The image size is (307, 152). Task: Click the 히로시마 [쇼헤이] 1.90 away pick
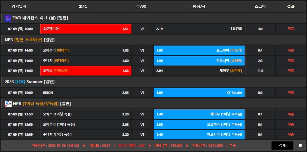(199, 61)
